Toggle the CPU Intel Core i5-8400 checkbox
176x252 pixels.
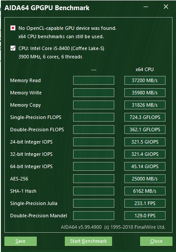(13, 48)
